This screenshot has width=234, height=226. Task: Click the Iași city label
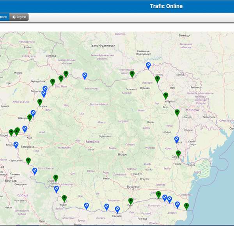click(x=165, y=107)
